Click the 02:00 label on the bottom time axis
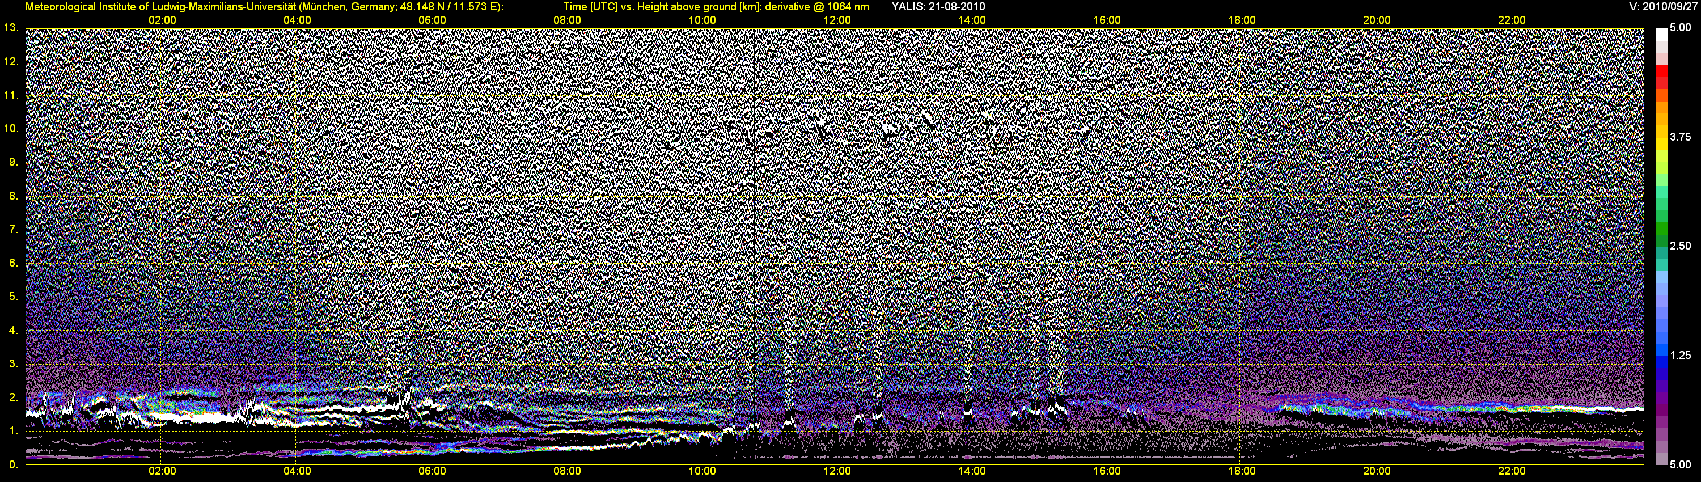1701x482 pixels. pyautogui.click(x=162, y=471)
